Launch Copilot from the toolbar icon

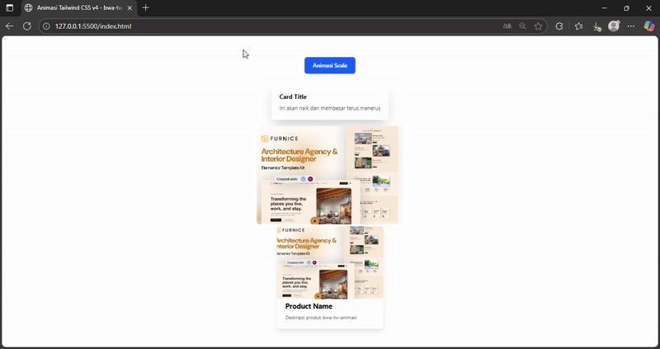(x=649, y=26)
